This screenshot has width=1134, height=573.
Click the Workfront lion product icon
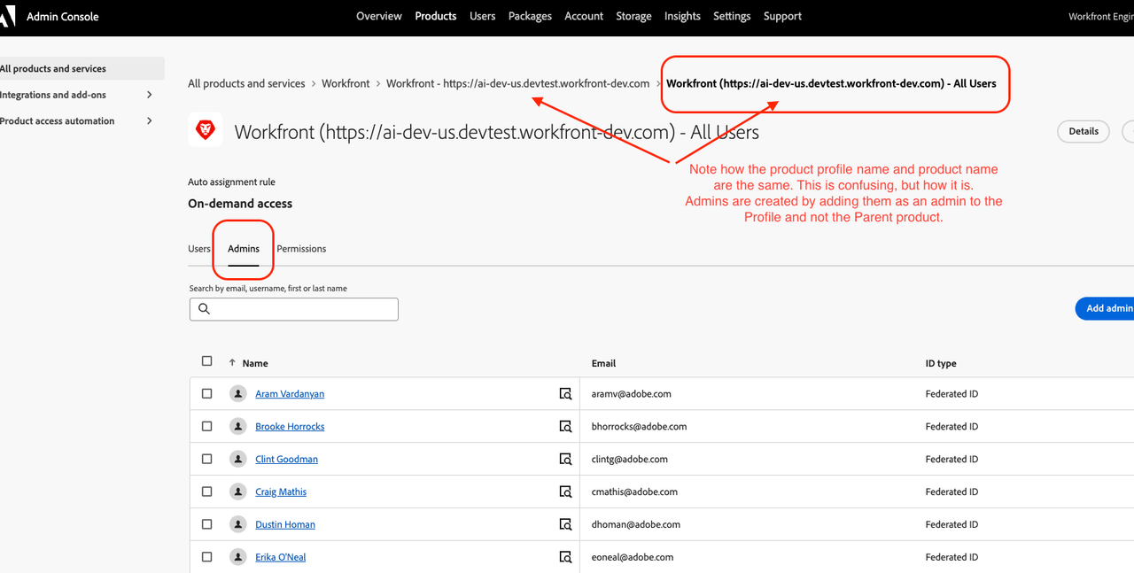pyautogui.click(x=205, y=131)
